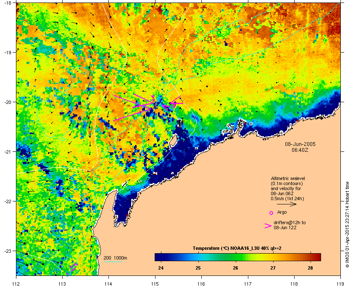353x286 pixels.
Task: Click the '(0.1m contours)' legend line
Action: 287,183
